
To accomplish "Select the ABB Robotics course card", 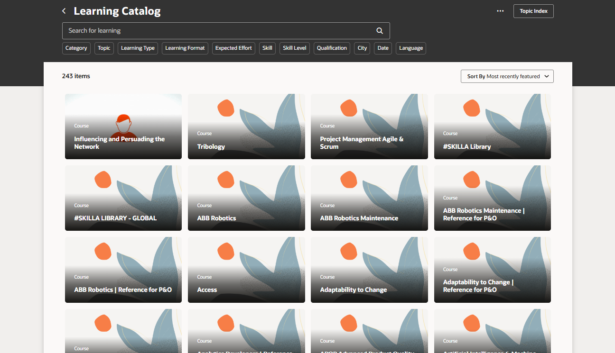I will click(246, 198).
